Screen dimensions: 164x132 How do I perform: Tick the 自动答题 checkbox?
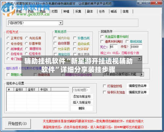point(55,43)
